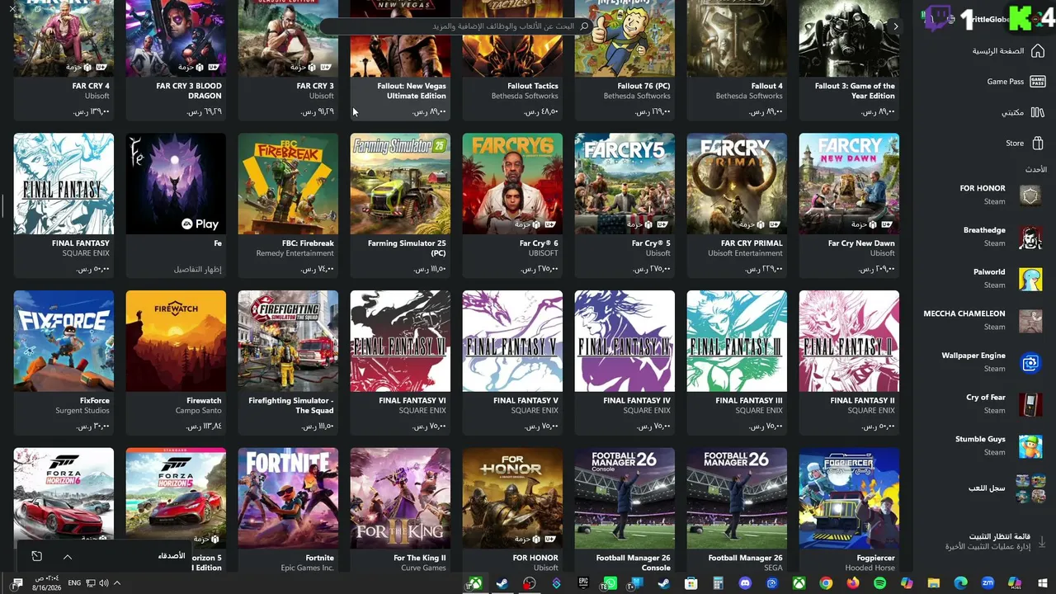Click the back navigation arrow beside search
The image size is (1056, 594).
tap(896, 26)
